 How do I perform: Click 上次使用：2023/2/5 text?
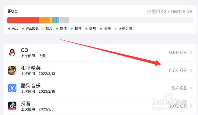pyautogui.click(x=37, y=109)
